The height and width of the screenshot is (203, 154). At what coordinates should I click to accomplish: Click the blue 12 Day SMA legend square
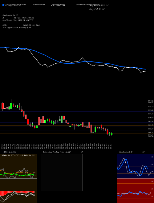tap(3, 5)
